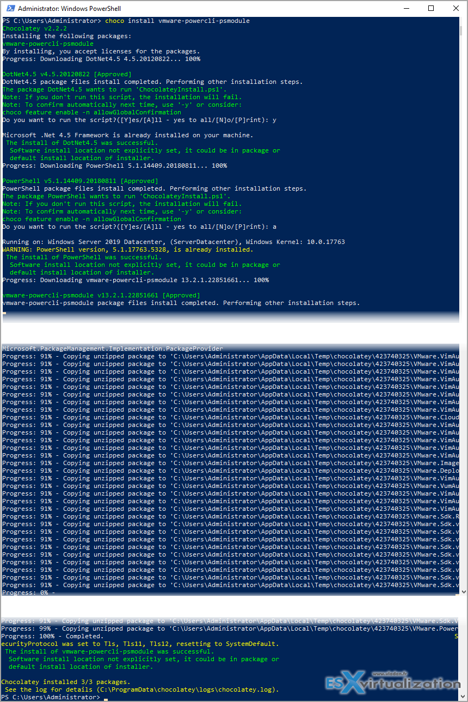468x702 pixels.
Task: Click the "choco install vmware-powercli-psmodule" command text
Action: [177, 21]
